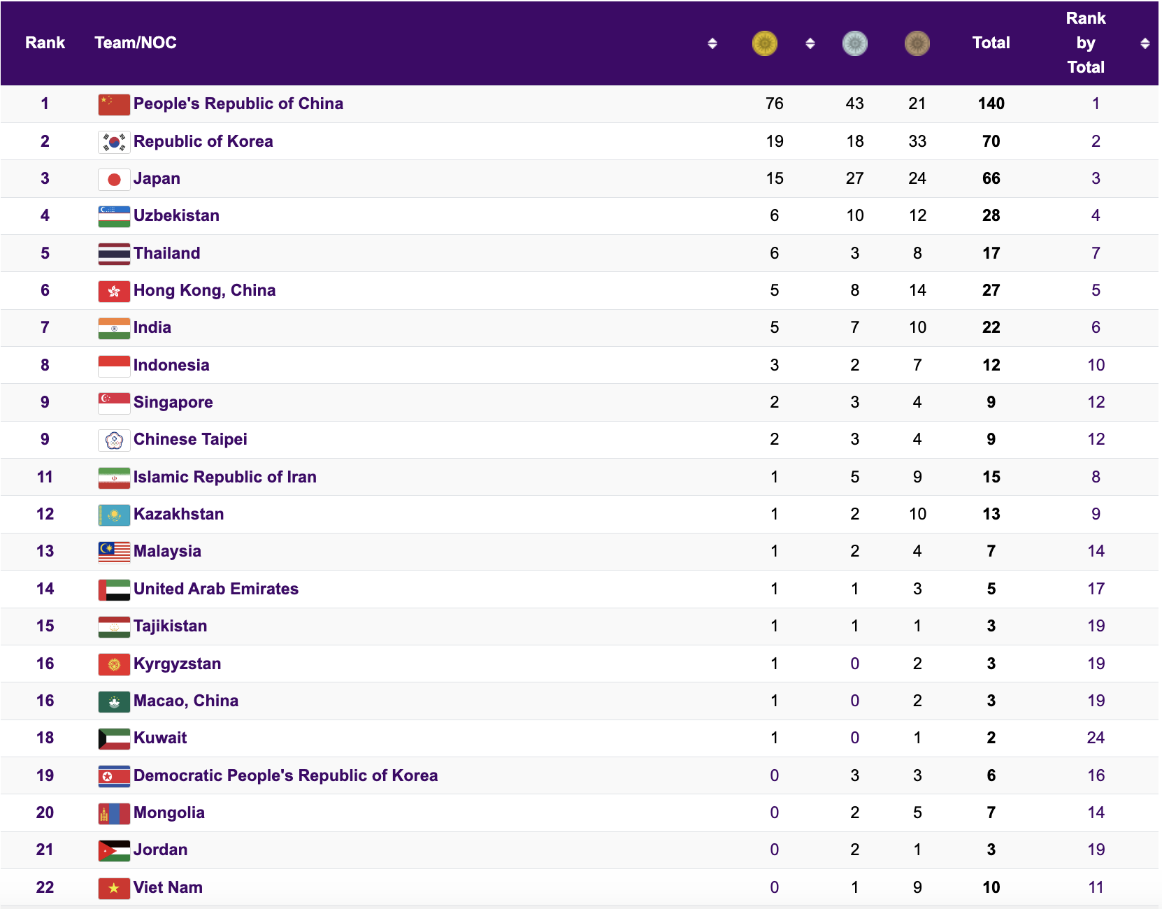Click Japan's total of 66
Viewport: 1162px width, 909px height.
[991, 178]
